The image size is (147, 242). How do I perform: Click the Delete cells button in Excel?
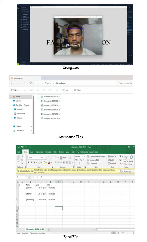pos(112,160)
